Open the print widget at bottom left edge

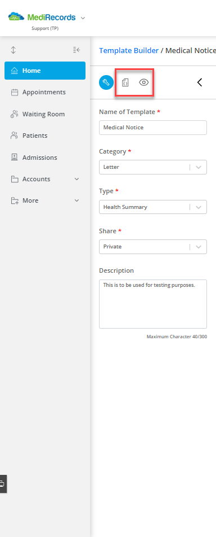pos(2,483)
